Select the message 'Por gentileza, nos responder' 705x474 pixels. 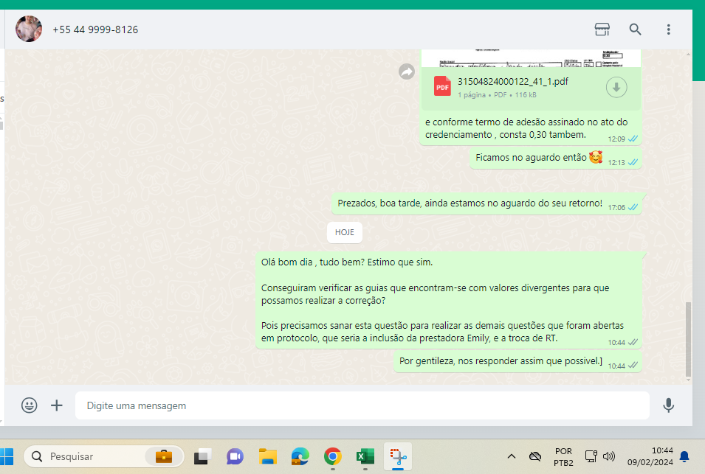tap(518, 362)
